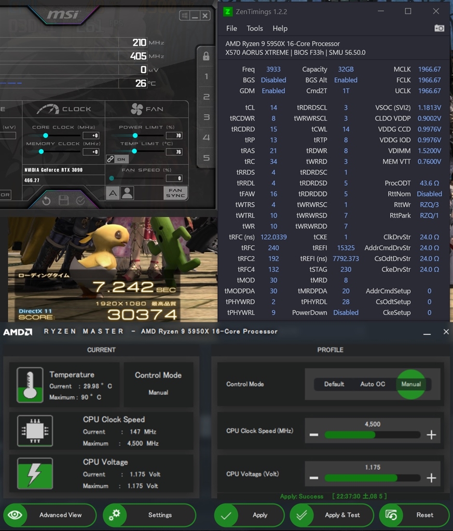Click the Afterburner save floppy icon
Image resolution: width=453 pixels, height=531 pixels.
pyautogui.click(x=64, y=201)
